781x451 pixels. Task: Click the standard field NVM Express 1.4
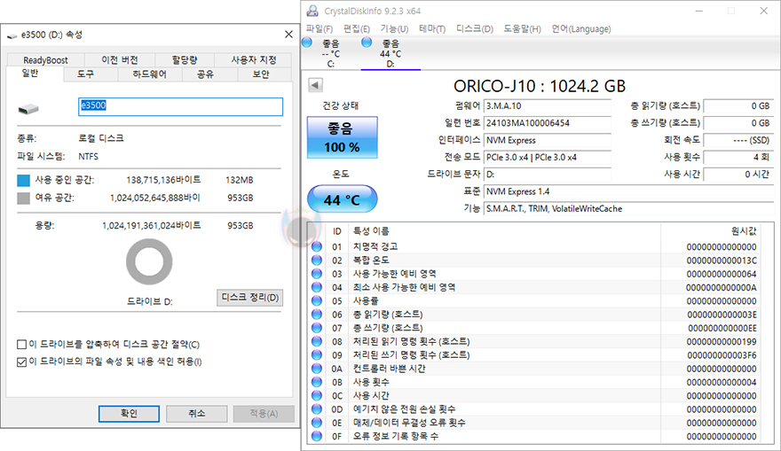click(x=629, y=191)
